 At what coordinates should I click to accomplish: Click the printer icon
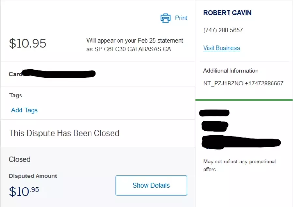(x=166, y=18)
